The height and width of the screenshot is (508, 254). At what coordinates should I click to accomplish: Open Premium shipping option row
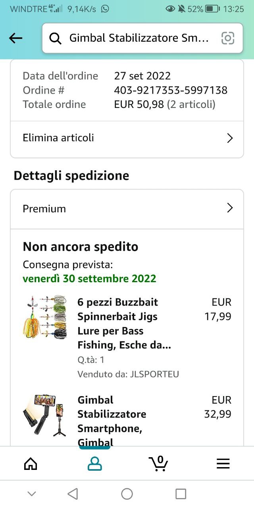click(127, 209)
